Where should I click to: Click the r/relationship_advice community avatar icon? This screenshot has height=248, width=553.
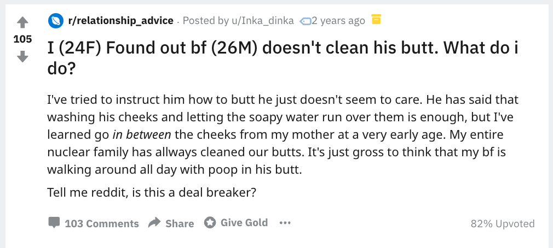(x=56, y=21)
